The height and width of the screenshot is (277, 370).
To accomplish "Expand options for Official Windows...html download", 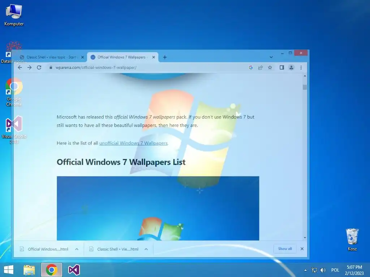I will [77, 249].
